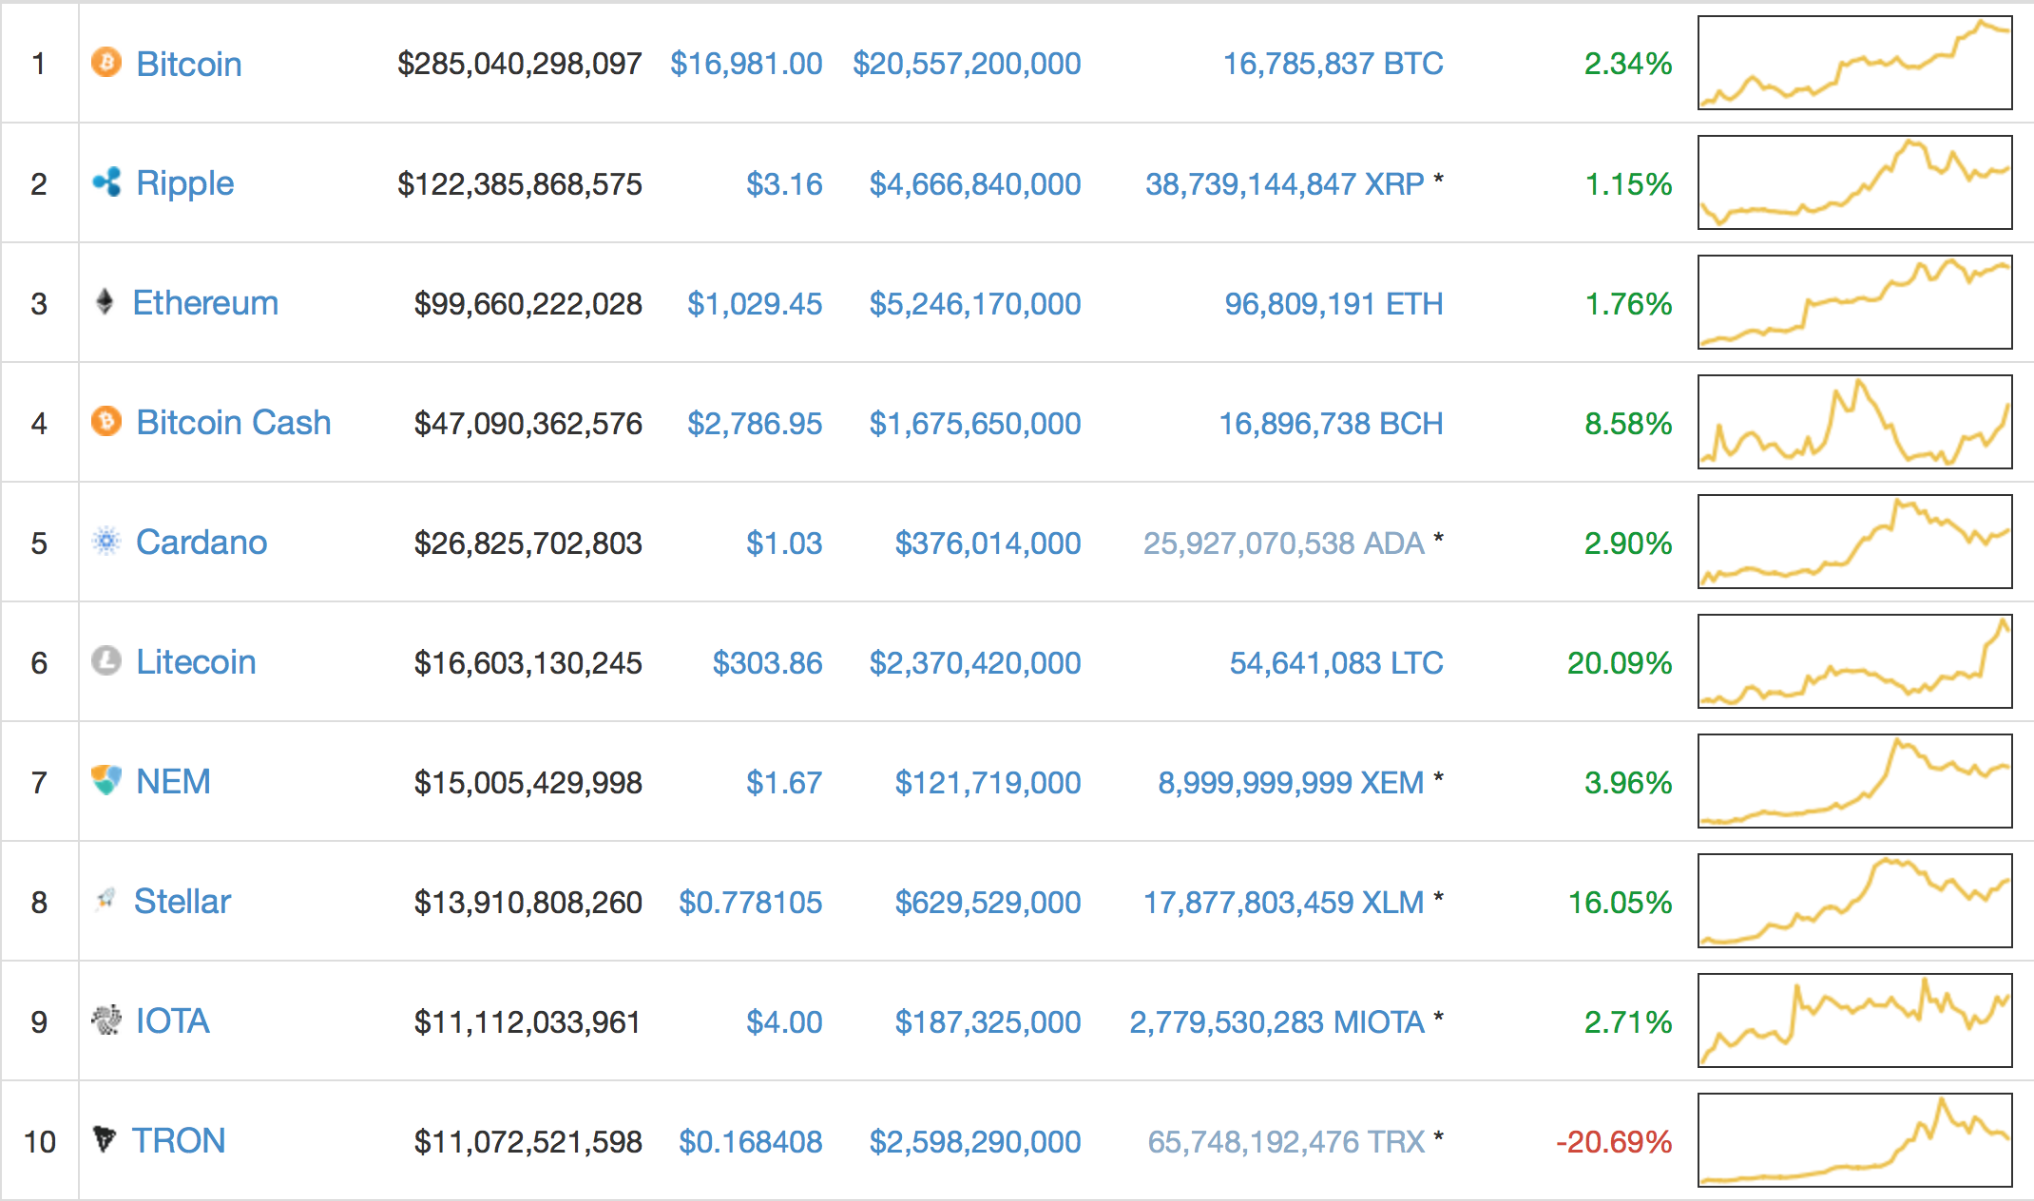Image resolution: width=2034 pixels, height=1201 pixels.
Task: View the Cardano 7-day price chart
Action: point(1854,542)
